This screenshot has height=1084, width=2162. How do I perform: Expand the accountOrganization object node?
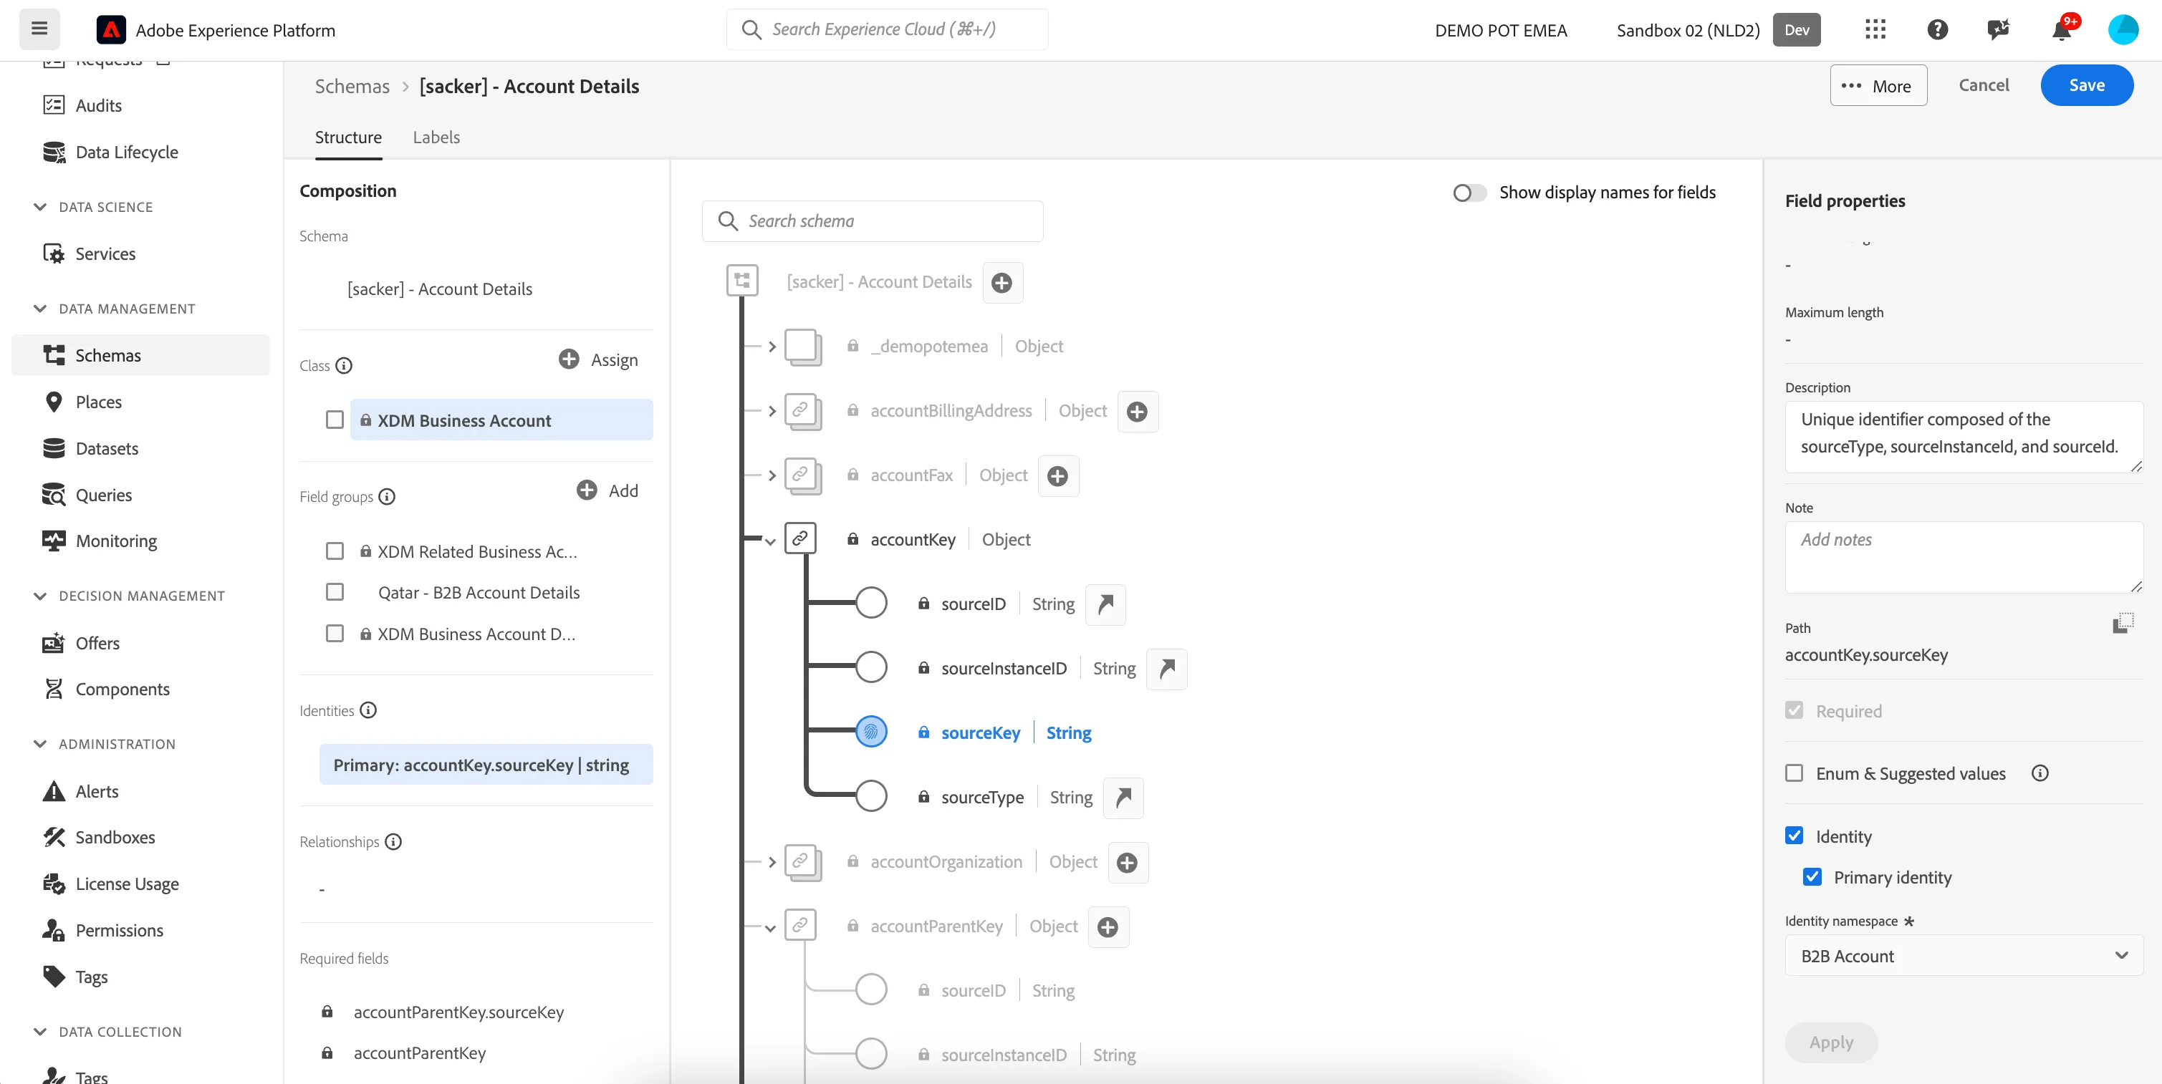[x=772, y=863]
